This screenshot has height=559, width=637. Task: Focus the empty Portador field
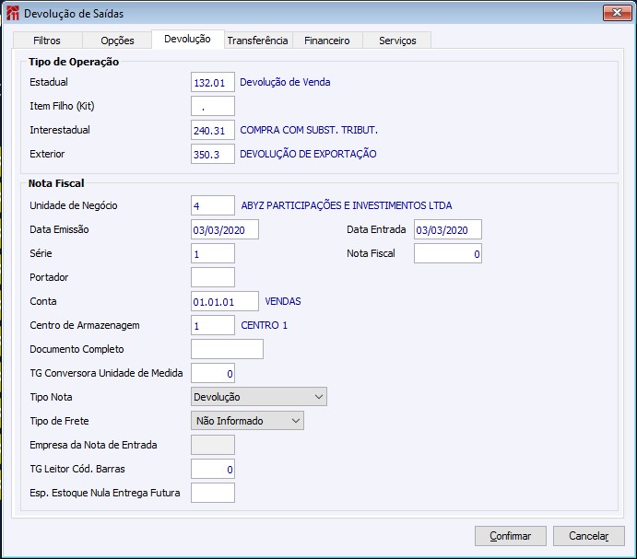pyautogui.click(x=213, y=278)
